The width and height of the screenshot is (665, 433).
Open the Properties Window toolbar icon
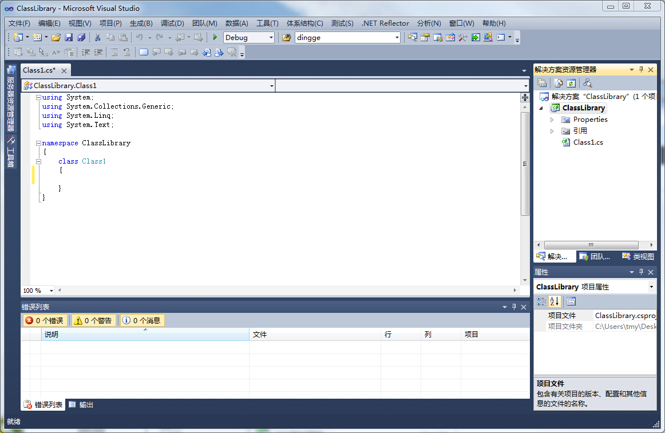[x=425, y=37]
